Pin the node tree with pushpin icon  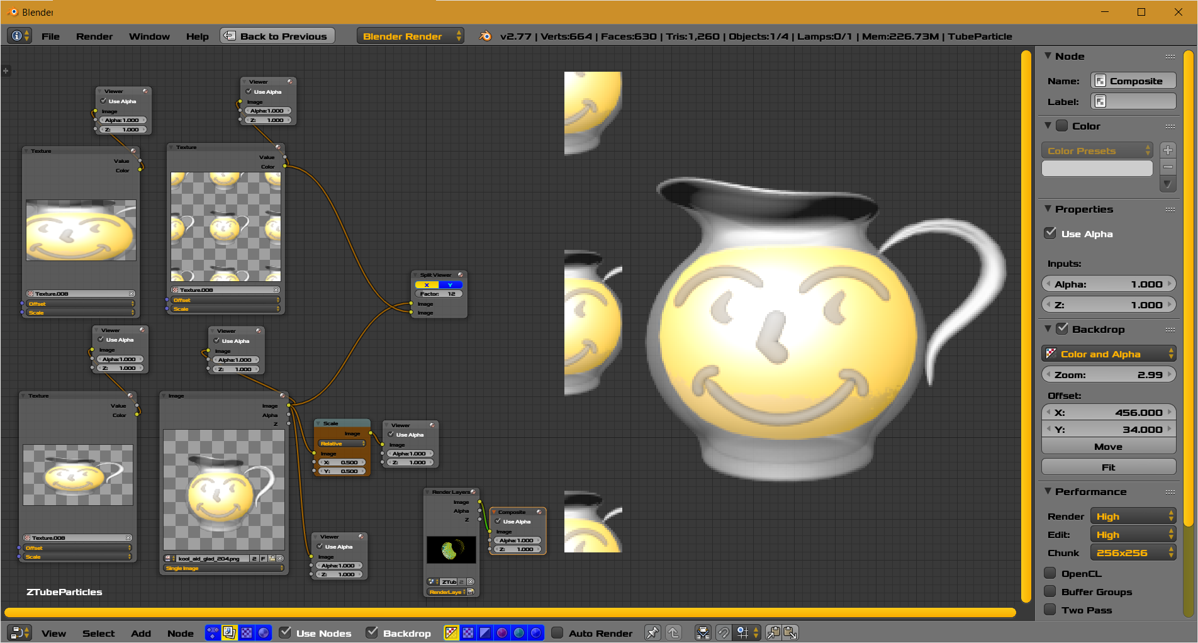652,633
